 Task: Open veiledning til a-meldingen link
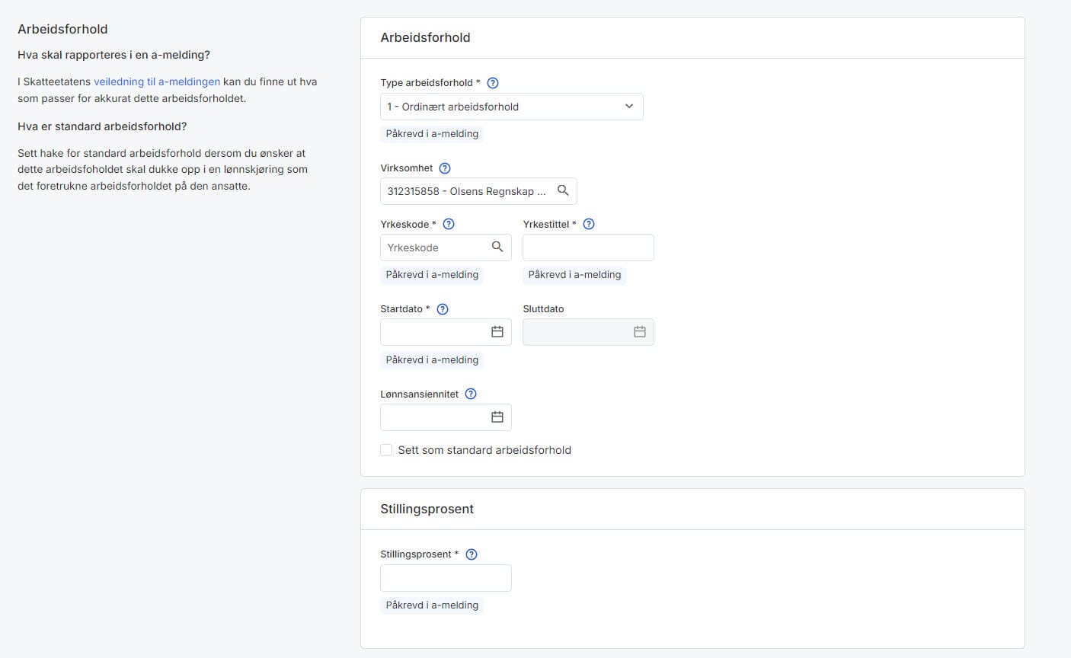[x=157, y=81]
